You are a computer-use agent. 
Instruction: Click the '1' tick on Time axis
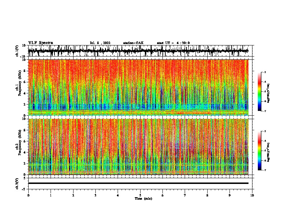pos(51,195)
